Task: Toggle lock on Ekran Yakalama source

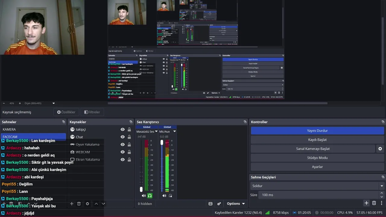Action: 129,159
